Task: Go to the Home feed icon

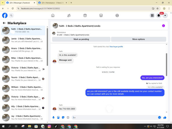Action: click(53, 15)
